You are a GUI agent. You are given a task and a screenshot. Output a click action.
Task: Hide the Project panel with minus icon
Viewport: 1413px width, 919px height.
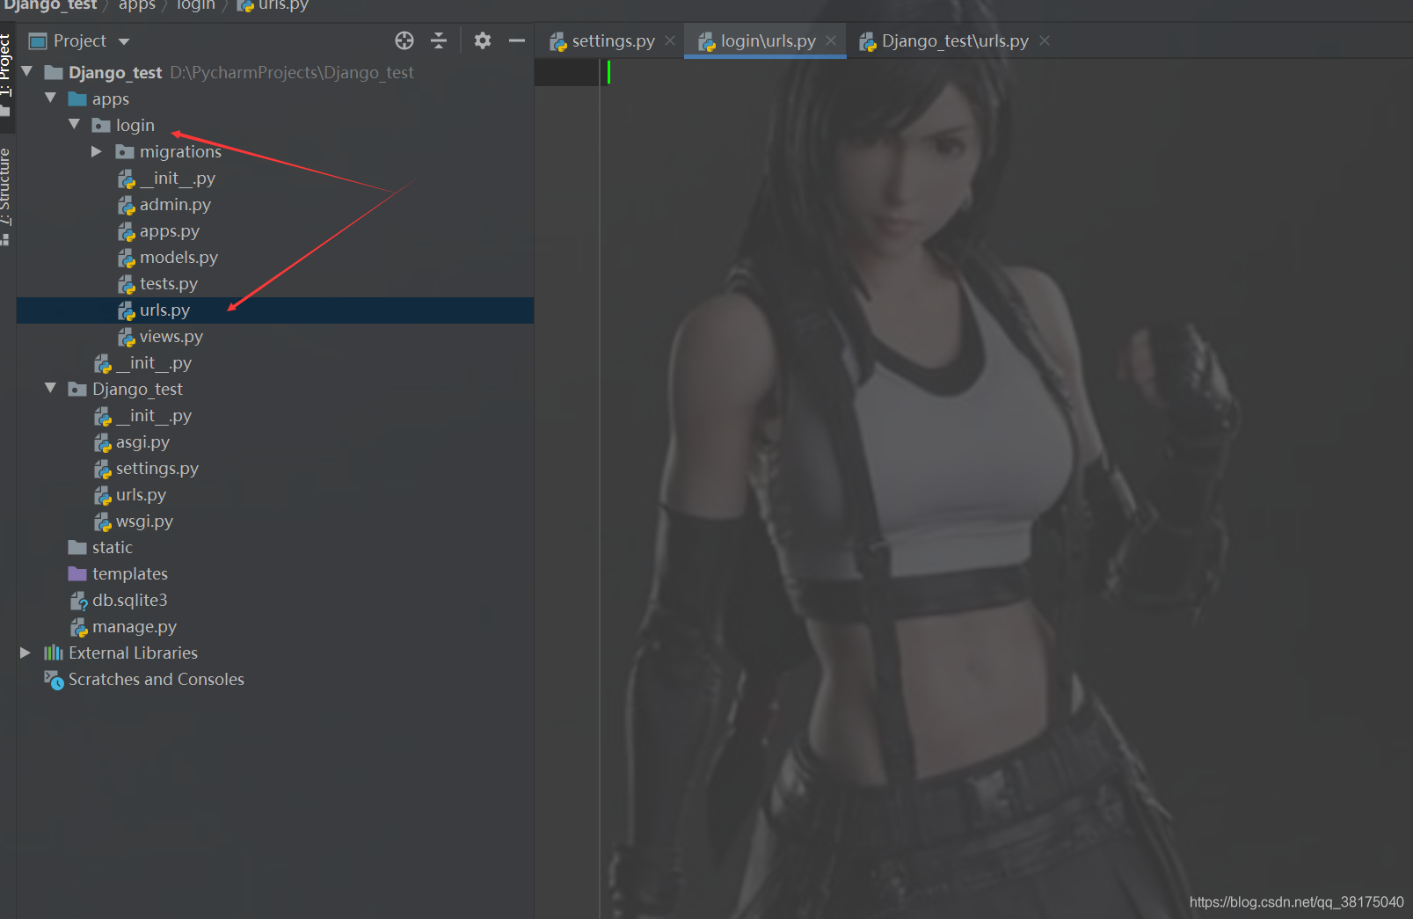[x=517, y=40]
